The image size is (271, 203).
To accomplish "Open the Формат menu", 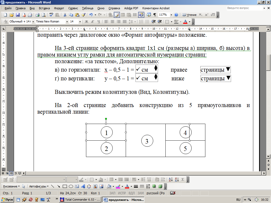I will coord(59,8).
